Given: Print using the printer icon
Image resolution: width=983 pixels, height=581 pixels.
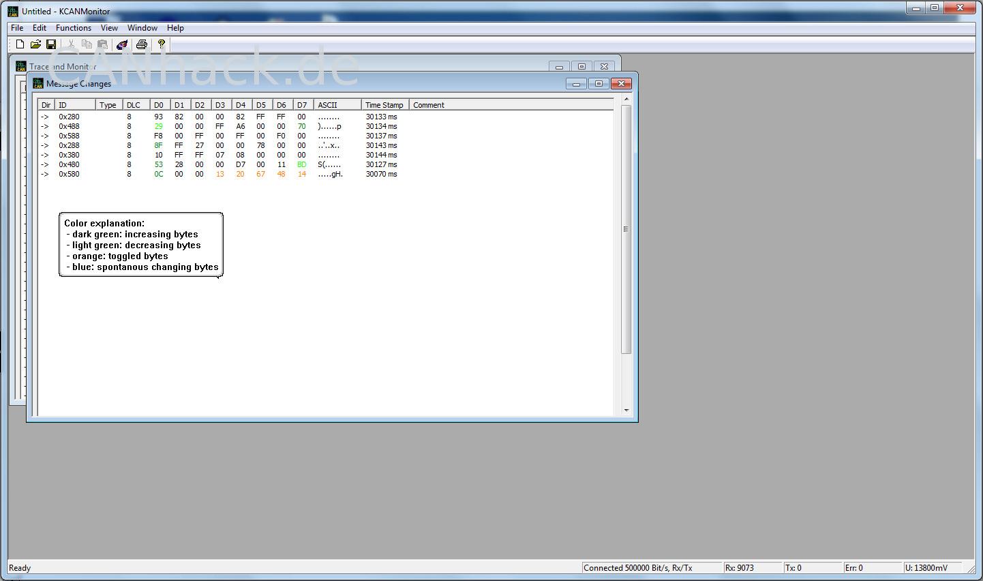Looking at the screenshot, I should pyautogui.click(x=142, y=44).
